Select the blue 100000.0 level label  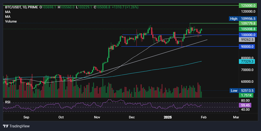point(247,35)
